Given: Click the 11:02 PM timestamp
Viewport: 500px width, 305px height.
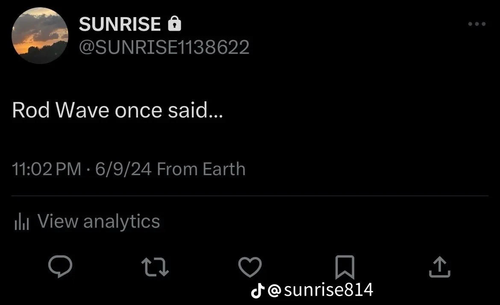Looking at the screenshot, I should 47,169.
